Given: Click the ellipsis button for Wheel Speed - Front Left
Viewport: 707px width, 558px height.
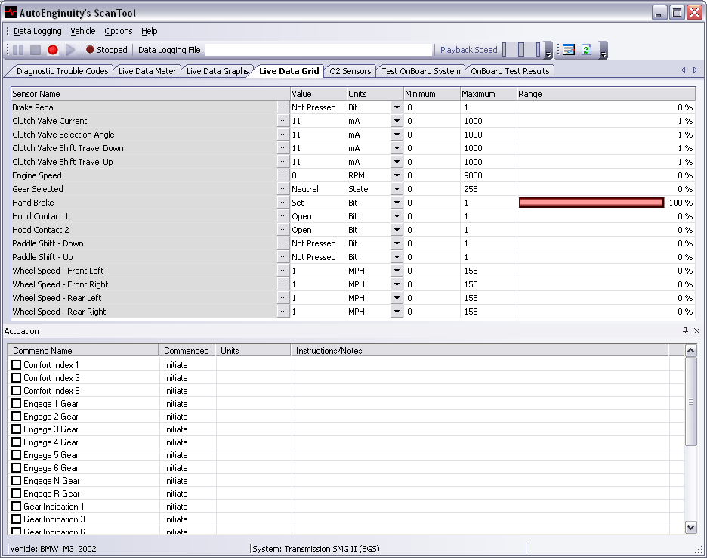Looking at the screenshot, I should tap(283, 271).
